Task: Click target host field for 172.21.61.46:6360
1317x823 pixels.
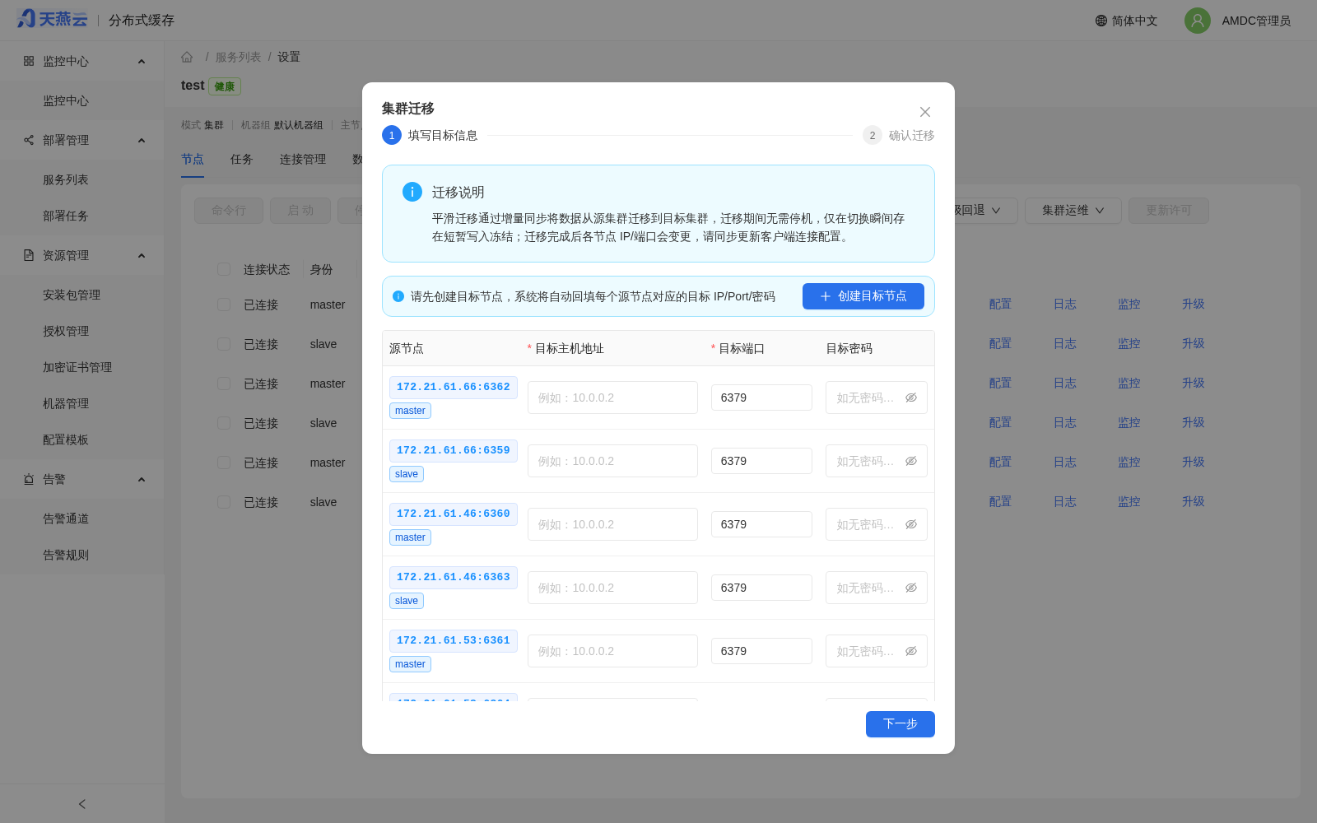Action: pos(612,524)
